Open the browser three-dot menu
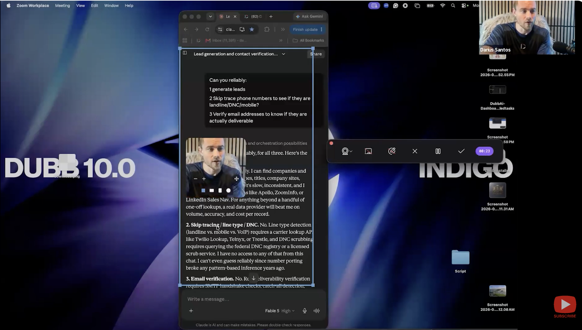This screenshot has height=330, width=582. [x=322, y=29]
